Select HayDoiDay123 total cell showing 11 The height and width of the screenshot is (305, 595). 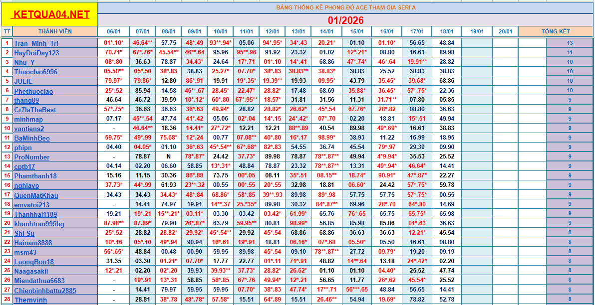coord(570,53)
